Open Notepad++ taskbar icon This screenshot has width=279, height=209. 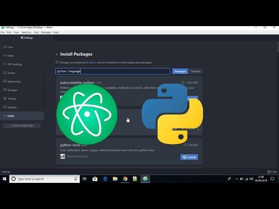[x=135, y=179]
